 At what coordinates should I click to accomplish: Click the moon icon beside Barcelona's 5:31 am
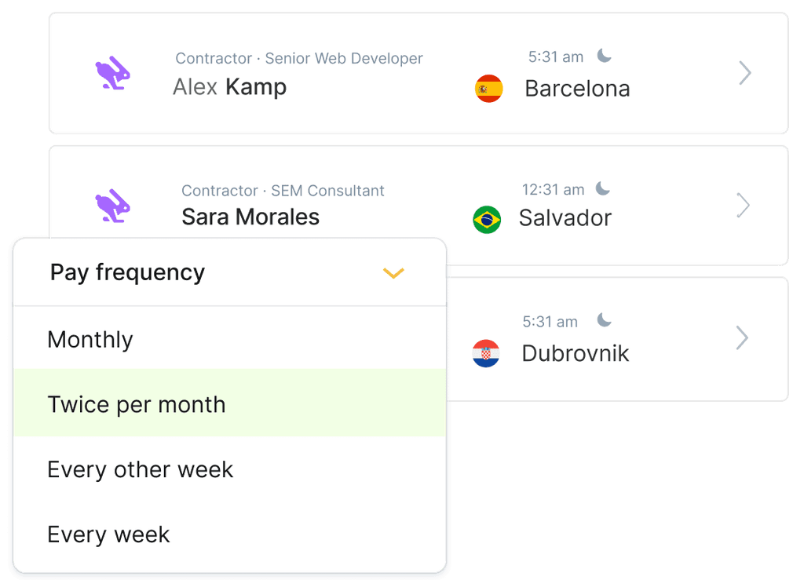[604, 56]
